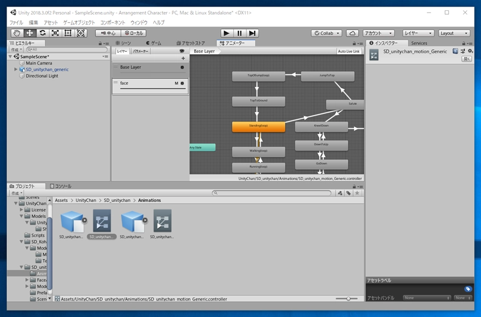Collapse the SampleScene hierarchy root
This screenshot has height=317, width=481.
click(10, 56)
